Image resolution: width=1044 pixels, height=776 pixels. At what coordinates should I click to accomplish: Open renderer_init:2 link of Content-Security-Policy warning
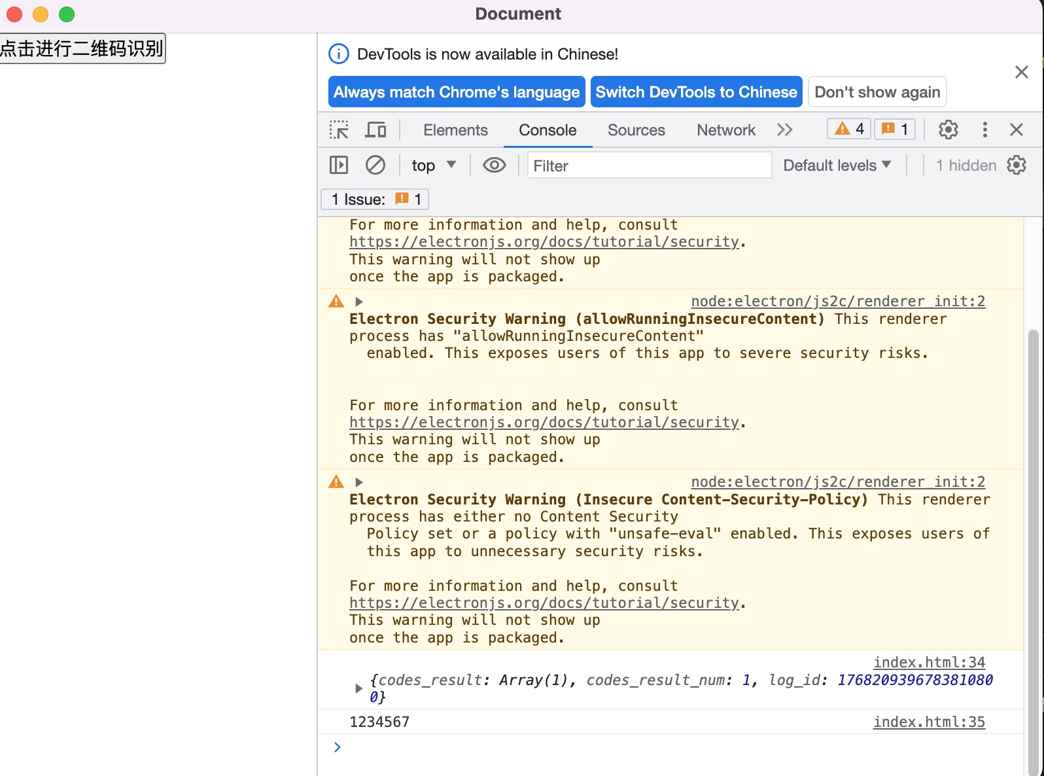pos(838,482)
